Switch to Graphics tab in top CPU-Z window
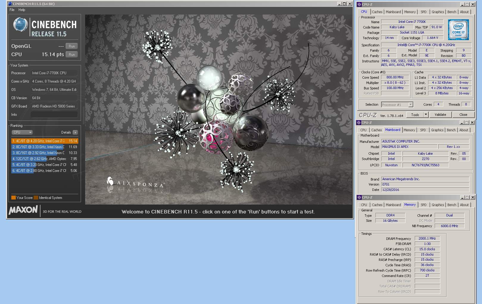This screenshot has width=482, height=304. (x=438, y=12)
